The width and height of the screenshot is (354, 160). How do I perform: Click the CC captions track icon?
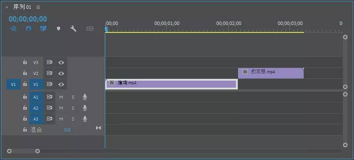pos(90,28)
